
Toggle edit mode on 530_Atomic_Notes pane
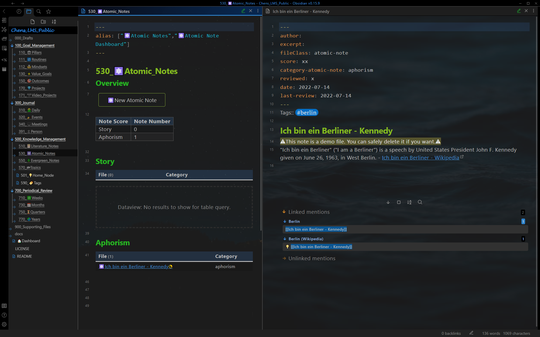tap(243, 11)
